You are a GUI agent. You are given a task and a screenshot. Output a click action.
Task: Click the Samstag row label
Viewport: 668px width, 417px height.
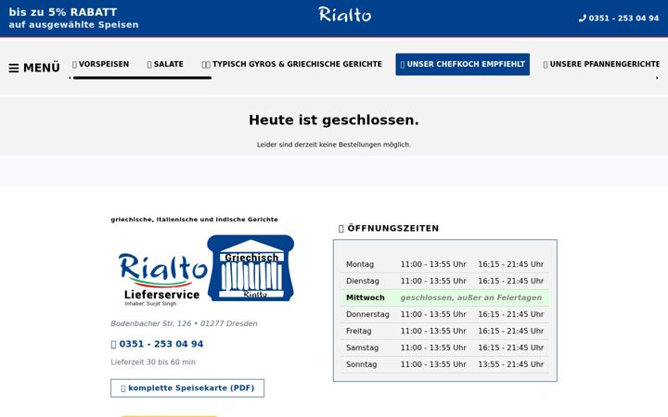[x=362, y=347]
